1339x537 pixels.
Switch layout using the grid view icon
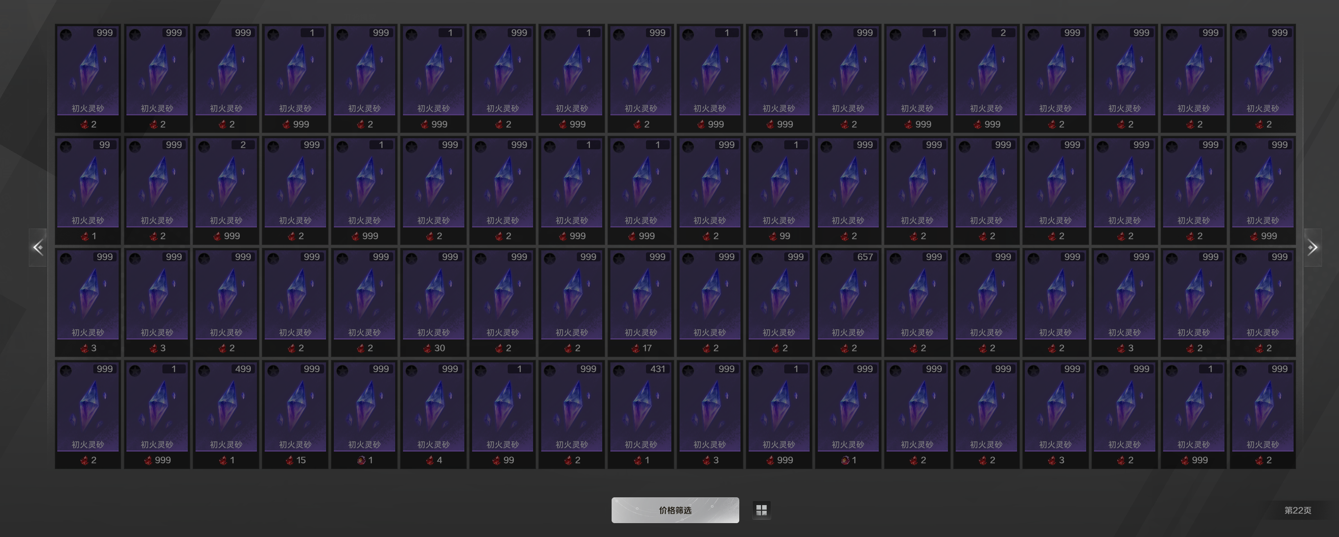[761, 510]
